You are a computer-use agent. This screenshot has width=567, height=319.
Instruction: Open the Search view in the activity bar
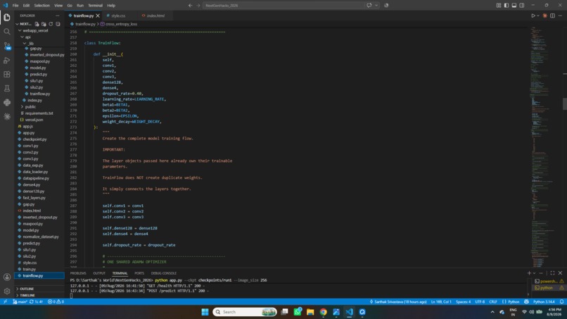point(7,32)
